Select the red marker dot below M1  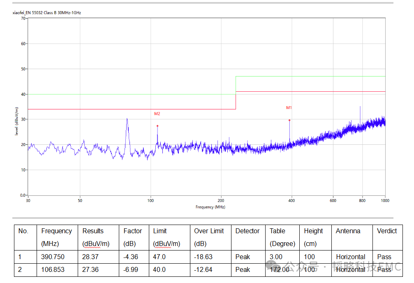[289, 120]
